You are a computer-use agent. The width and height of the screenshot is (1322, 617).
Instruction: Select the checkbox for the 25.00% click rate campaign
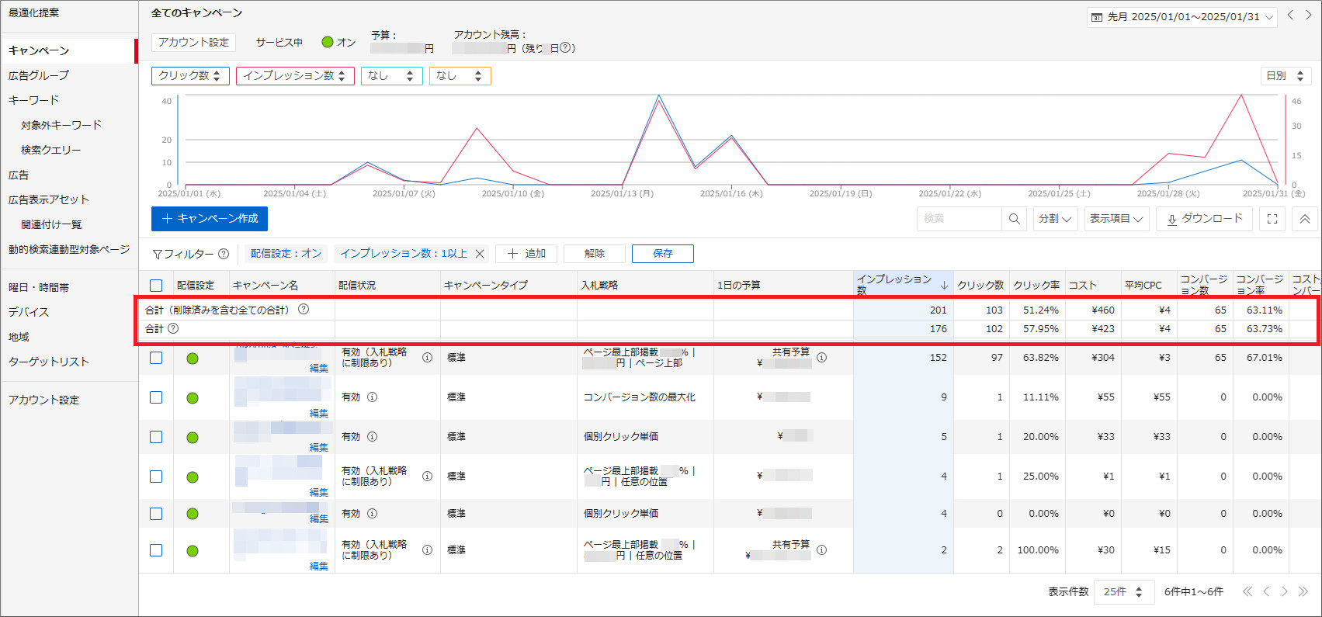click(x=156, y=477)
